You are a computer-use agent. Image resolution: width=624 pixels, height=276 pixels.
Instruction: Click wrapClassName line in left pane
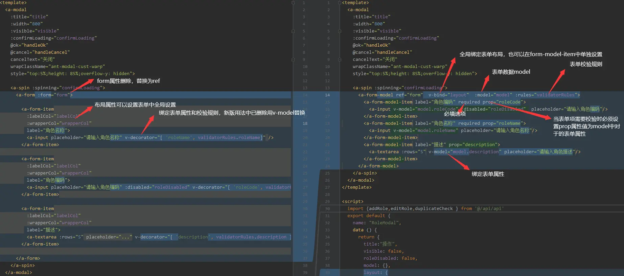[58, 67]
